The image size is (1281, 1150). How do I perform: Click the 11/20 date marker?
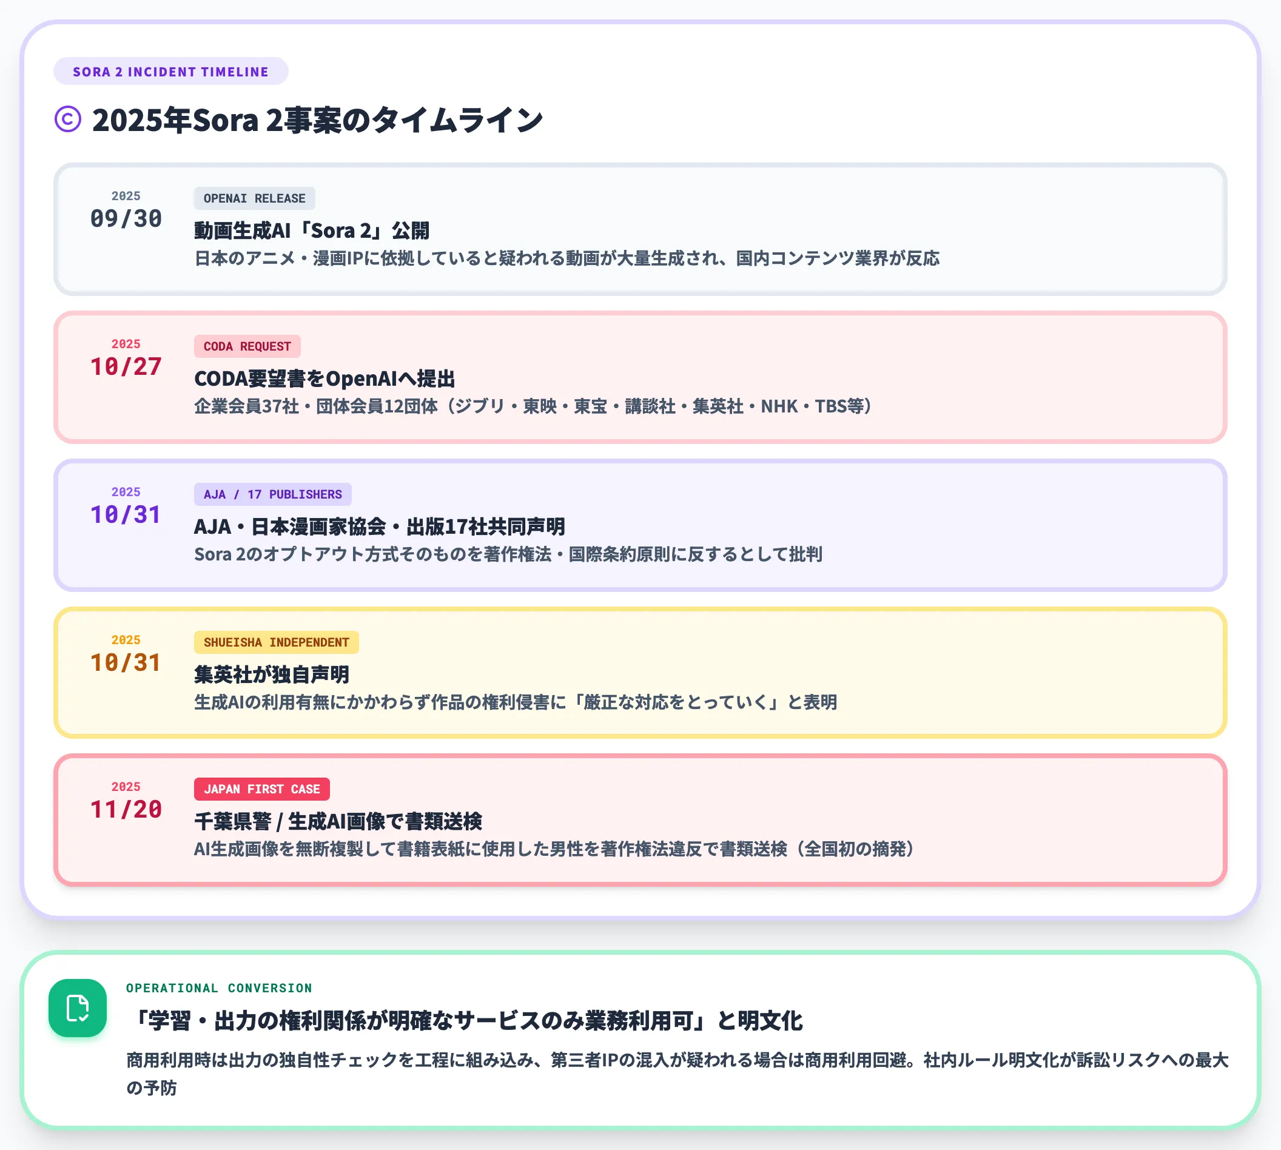point(126,809)
